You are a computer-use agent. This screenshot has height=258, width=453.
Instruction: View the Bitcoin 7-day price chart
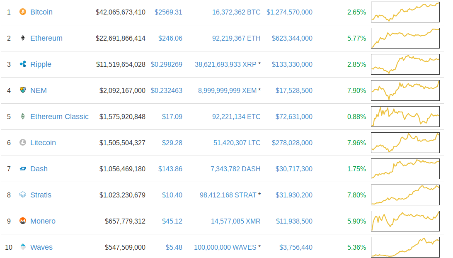tap(405, 12)
